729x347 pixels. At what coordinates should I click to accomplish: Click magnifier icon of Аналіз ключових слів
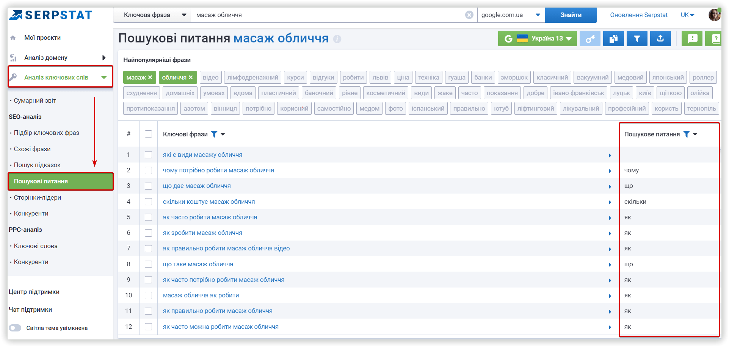point(13,77)
